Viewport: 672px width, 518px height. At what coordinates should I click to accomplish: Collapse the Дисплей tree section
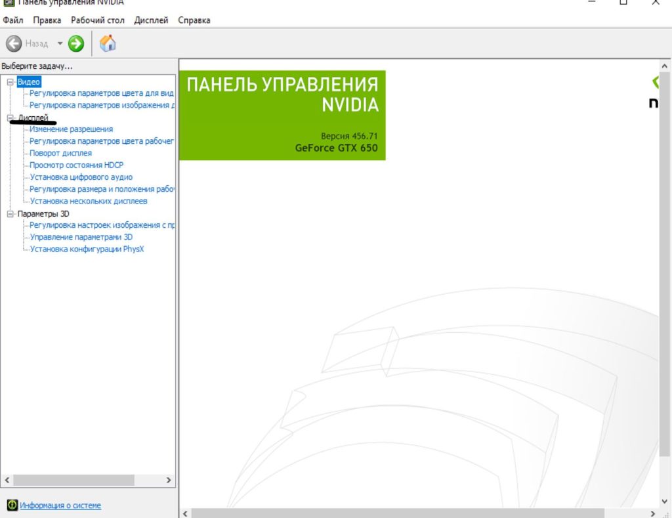click(10, 118)
